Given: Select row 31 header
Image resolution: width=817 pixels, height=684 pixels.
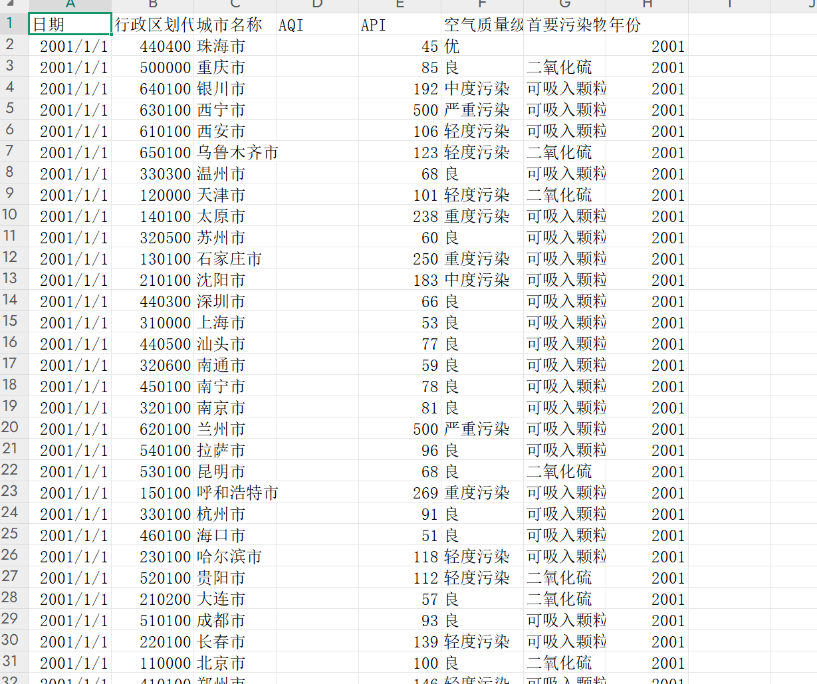Looking at the screenshot, I should pyautogui.click(x=10, y=661).
